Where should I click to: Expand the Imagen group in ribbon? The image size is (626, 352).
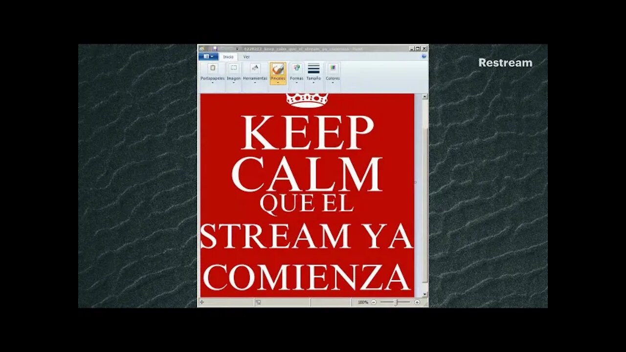pyautogui.click(x=234, y=73)
